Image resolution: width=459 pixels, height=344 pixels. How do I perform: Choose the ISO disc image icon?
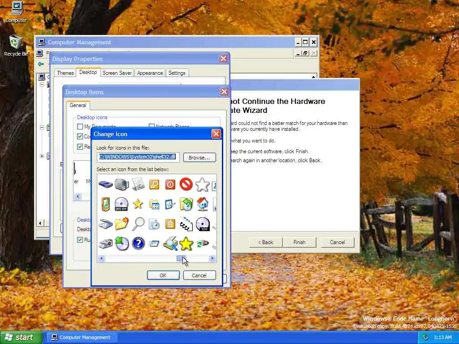(x=203, y=224)
